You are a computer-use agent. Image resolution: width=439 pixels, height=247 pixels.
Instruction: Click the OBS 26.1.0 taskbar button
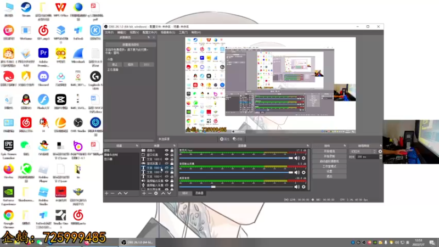[x=137, y=242]
